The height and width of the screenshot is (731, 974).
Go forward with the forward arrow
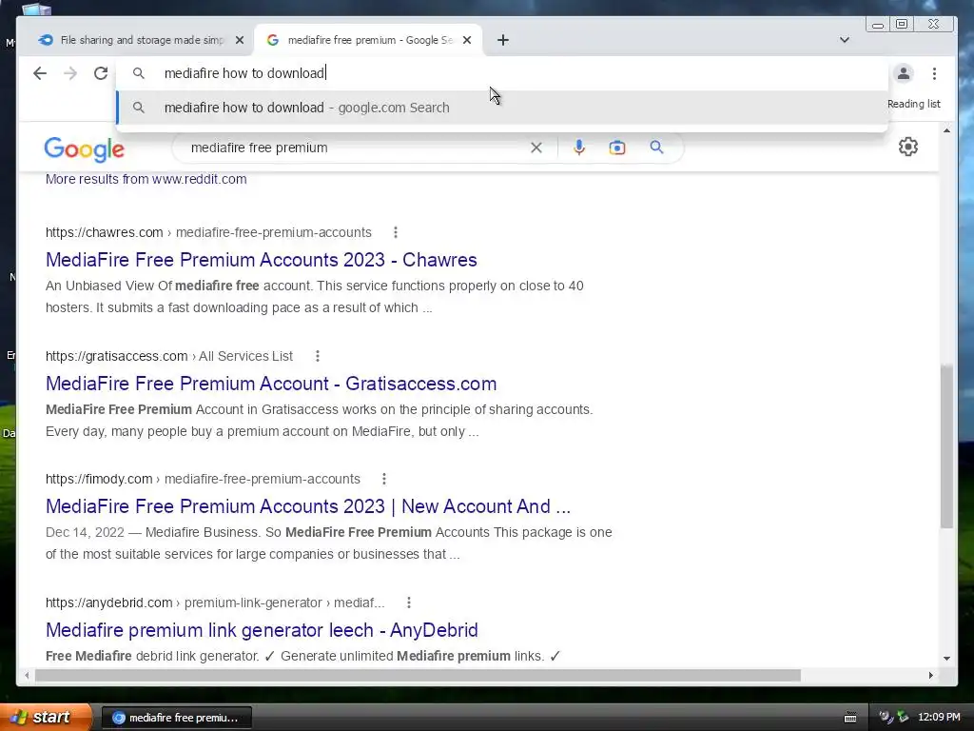click(70, 73)
